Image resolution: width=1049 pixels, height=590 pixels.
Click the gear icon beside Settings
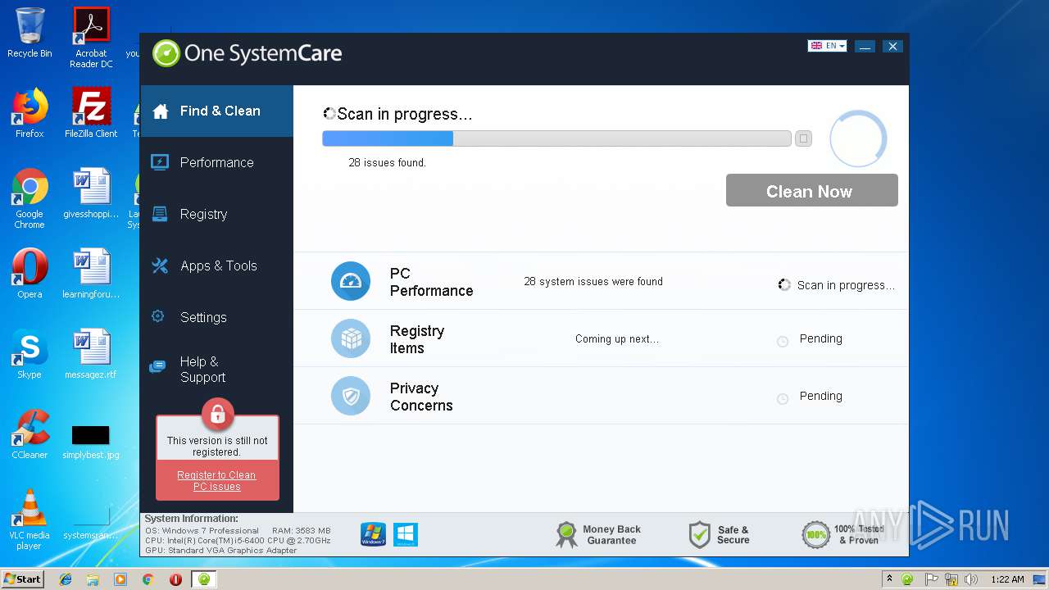pyautogui.click(x=158, y=316)
